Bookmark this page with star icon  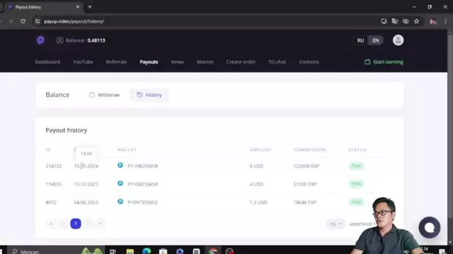point(416,21)
